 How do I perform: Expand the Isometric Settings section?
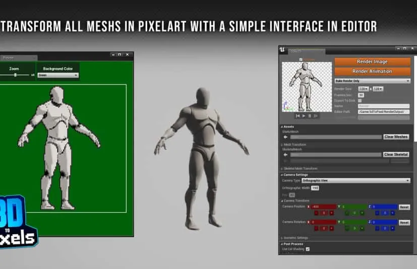pyautogui.click(x=282, y=238)
